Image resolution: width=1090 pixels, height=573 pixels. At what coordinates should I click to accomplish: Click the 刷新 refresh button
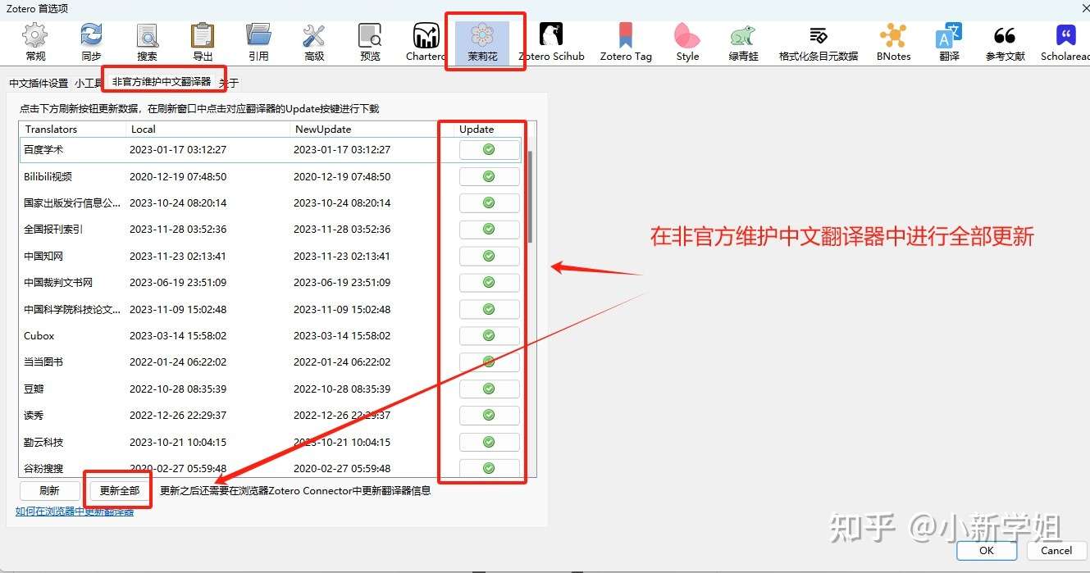point(49,491)
